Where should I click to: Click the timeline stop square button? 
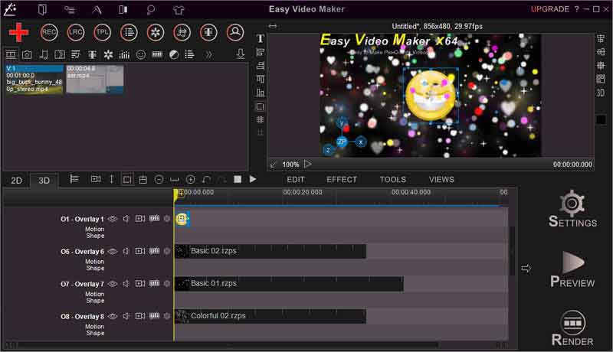coord(238,179)
